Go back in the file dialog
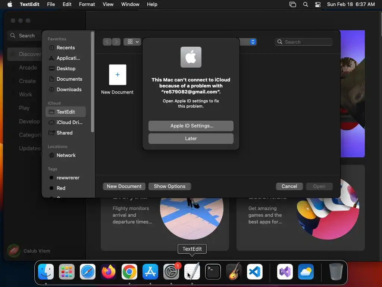Image resolution: width=382 pixels, height=287 pixels. coord(107,42)
